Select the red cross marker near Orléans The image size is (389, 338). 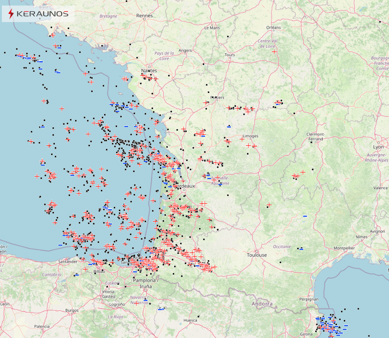point(274,52)
